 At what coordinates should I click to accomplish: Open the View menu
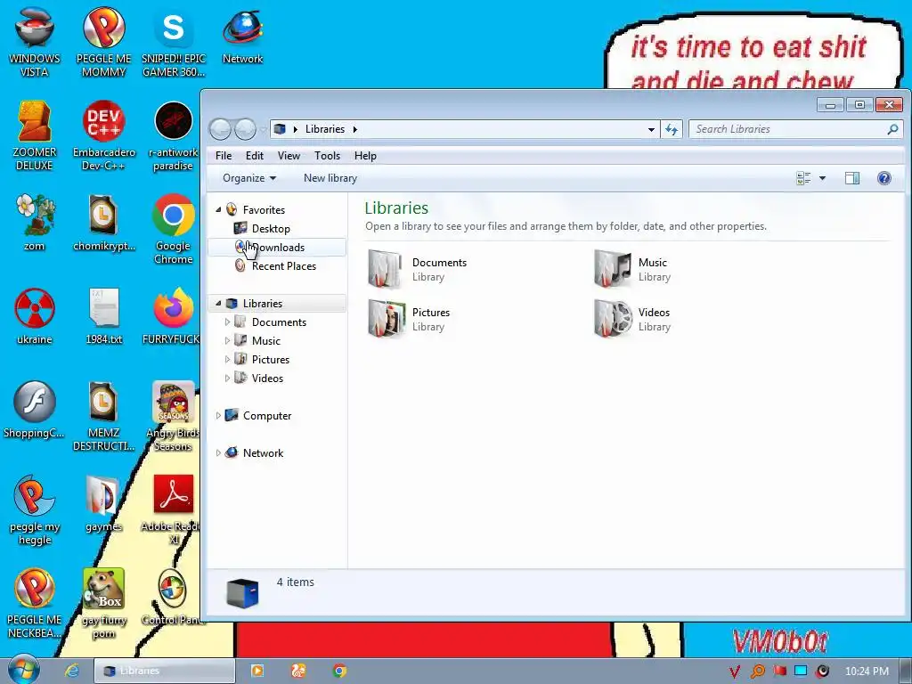[289, 155]
